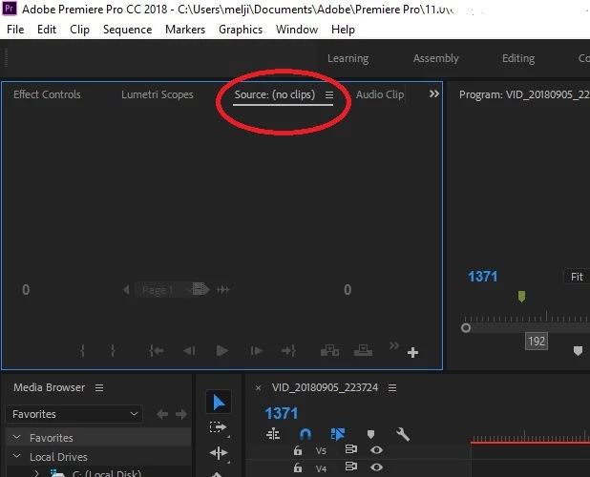Target the V5 track header

pyautogui.click(x=321, y=450)
